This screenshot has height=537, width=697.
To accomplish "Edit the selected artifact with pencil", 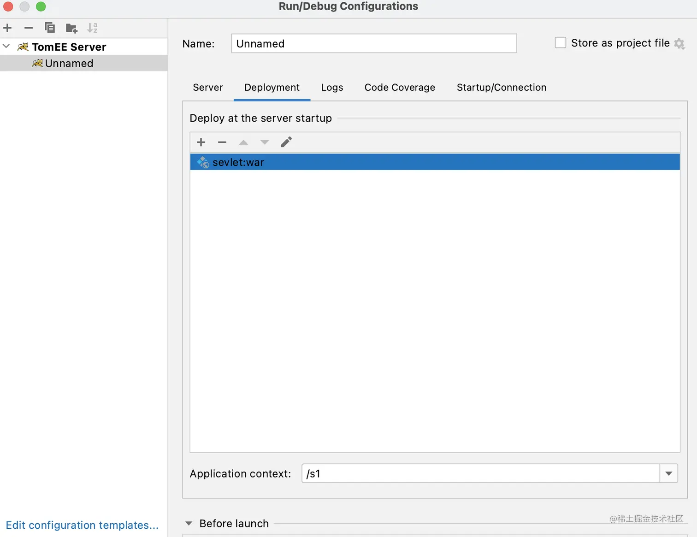I will [286, 142].
